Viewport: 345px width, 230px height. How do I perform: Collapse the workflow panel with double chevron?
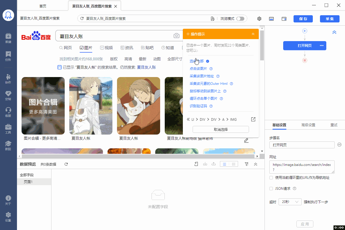[334, 32]
